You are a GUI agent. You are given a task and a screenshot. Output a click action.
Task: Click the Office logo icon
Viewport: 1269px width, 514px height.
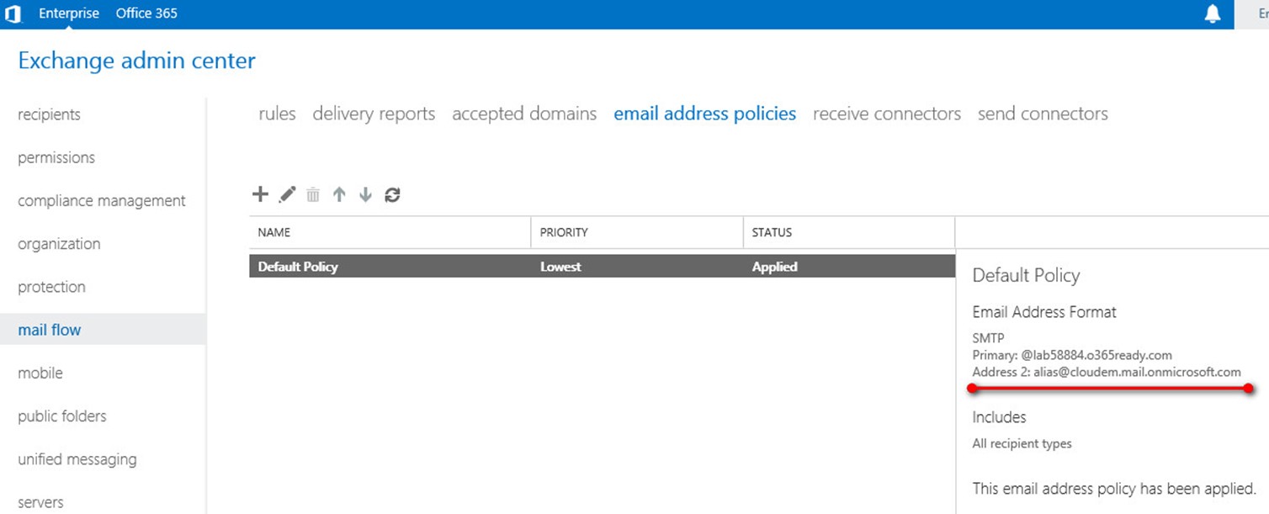tap(13, 14)
